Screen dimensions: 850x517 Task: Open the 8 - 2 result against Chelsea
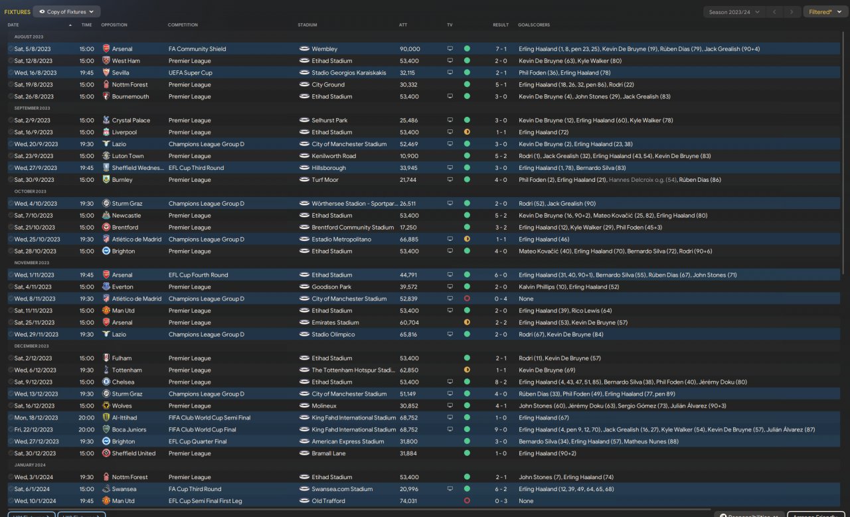(x=501, y=382)
